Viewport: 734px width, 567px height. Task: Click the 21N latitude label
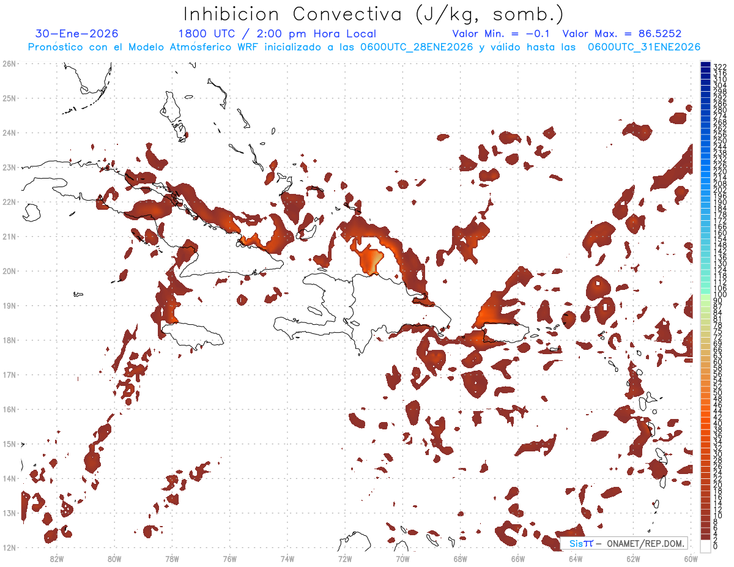(x=9, y=236)
